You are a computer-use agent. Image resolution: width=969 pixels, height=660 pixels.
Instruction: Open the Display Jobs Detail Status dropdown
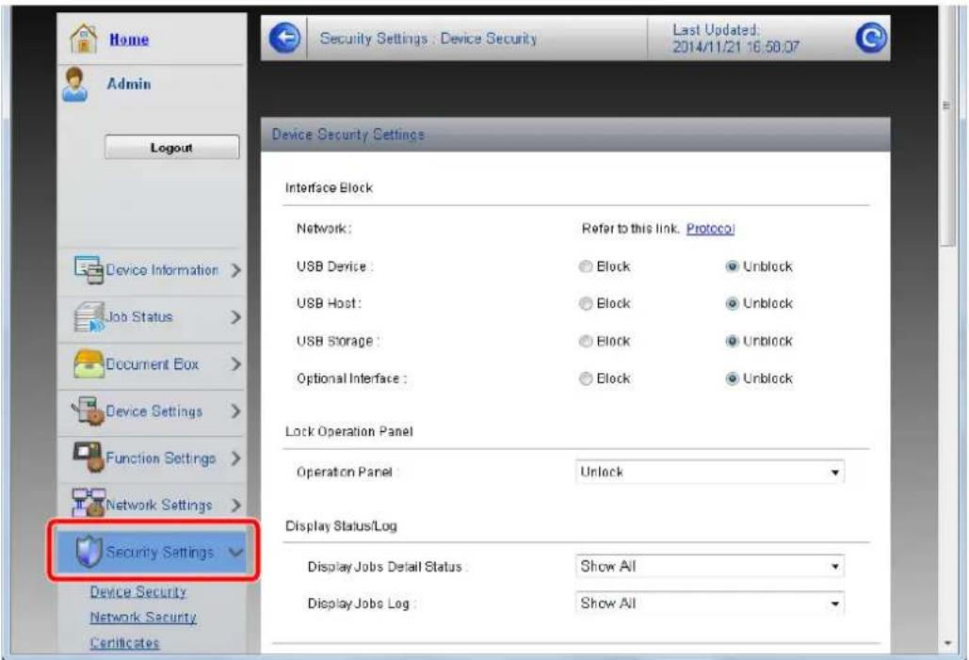point(709,566)
